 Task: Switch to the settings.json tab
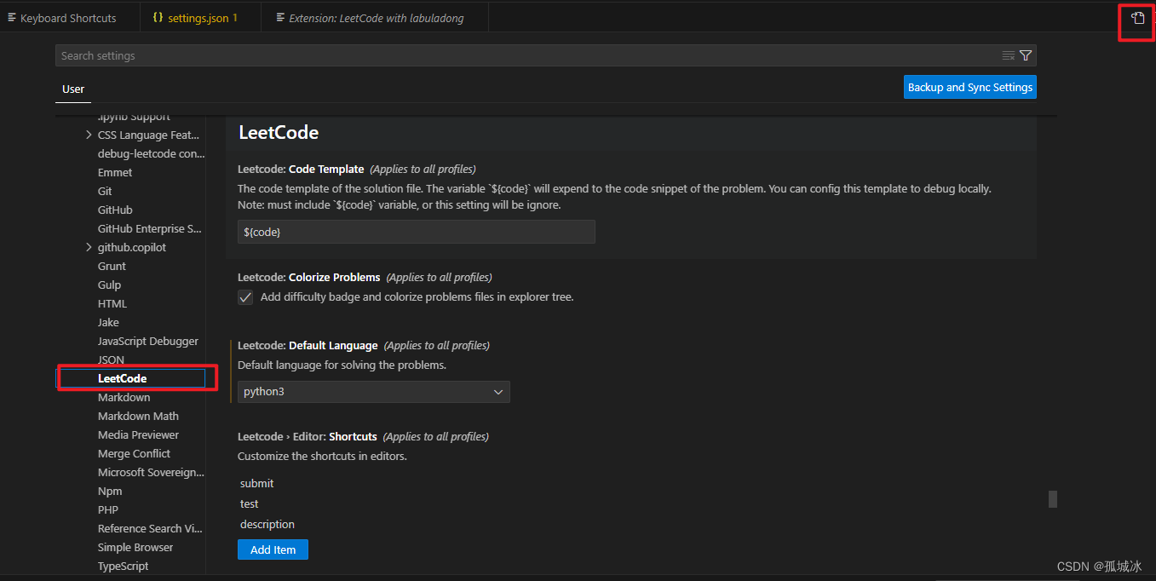[x=200, y=16]
